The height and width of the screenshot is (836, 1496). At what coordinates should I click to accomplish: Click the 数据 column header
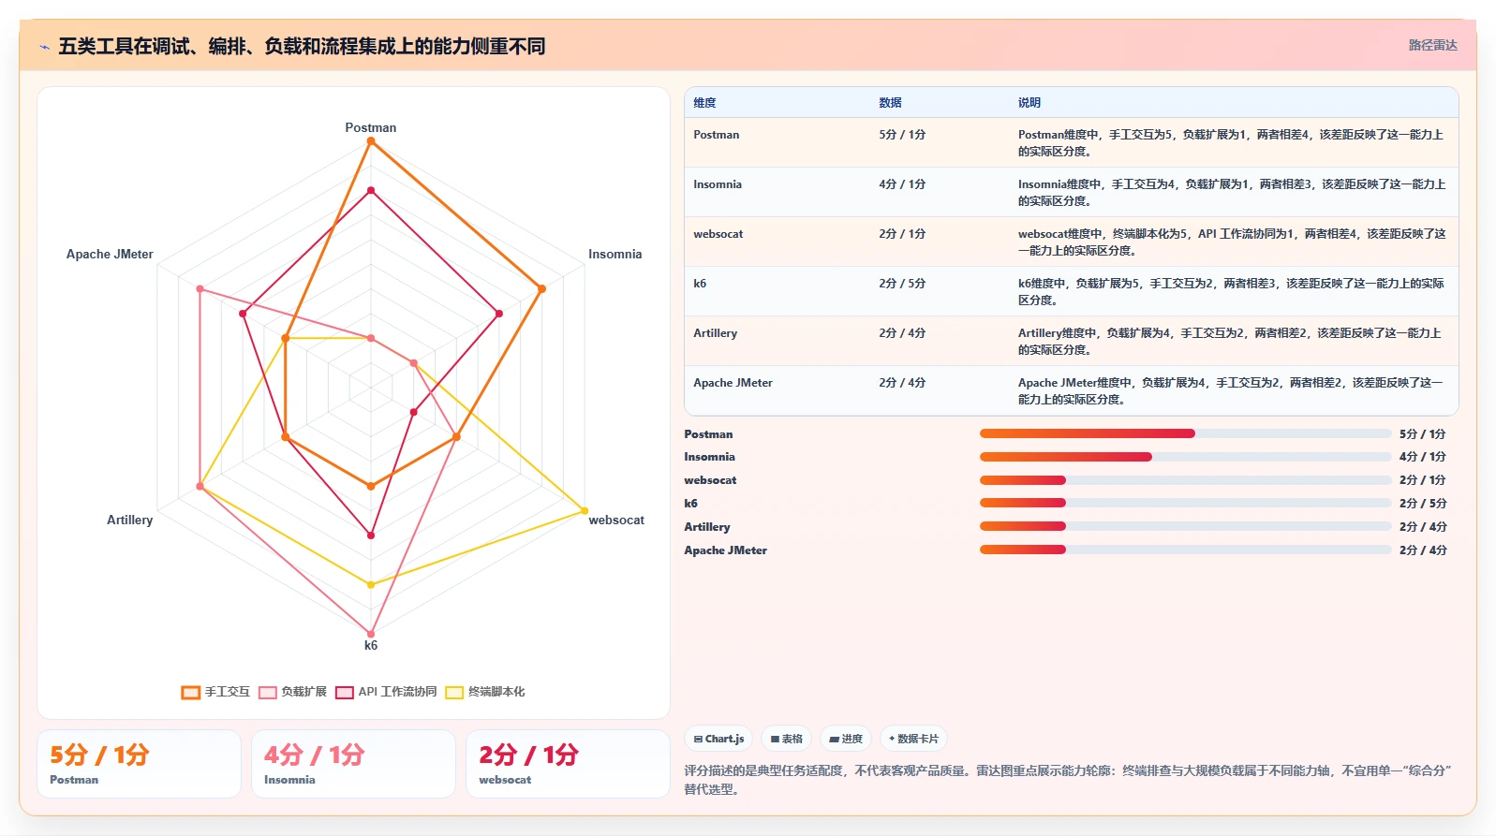click(890, 103)
